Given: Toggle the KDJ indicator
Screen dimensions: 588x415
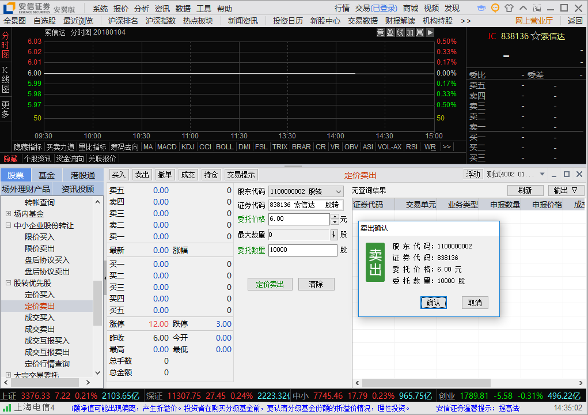Looking at the screenshot, I should [x=188, y=147].
